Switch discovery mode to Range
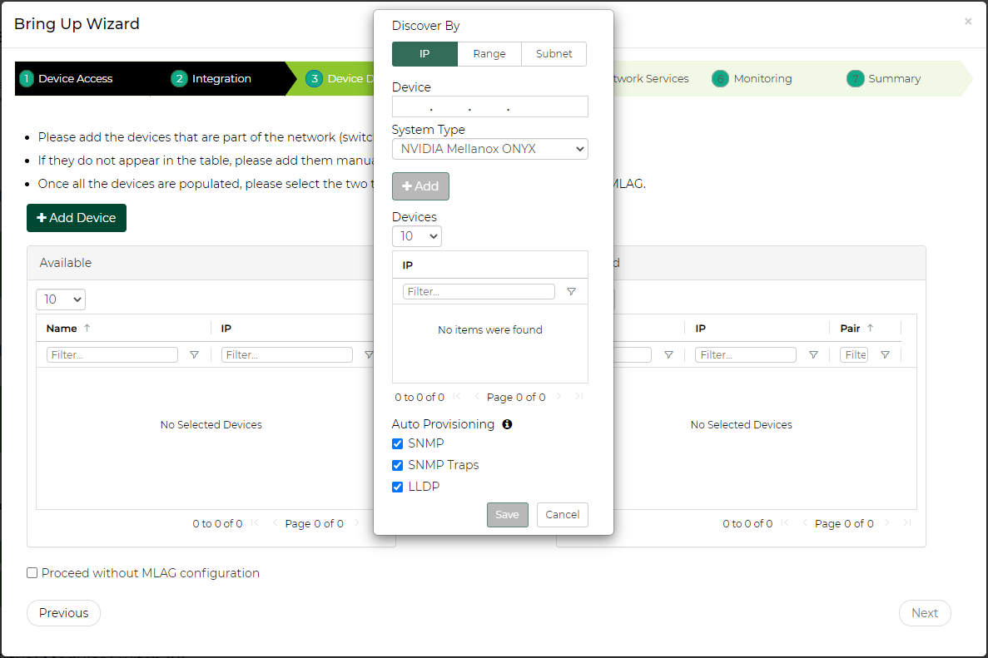988x658 pixels. point(489,54)
